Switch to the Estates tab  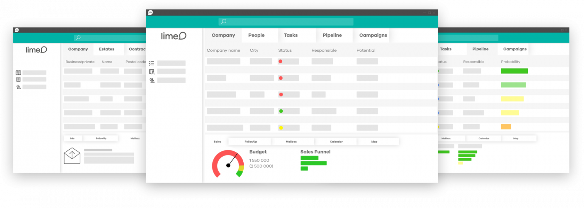pyautogui.click(x=106, y=49)
